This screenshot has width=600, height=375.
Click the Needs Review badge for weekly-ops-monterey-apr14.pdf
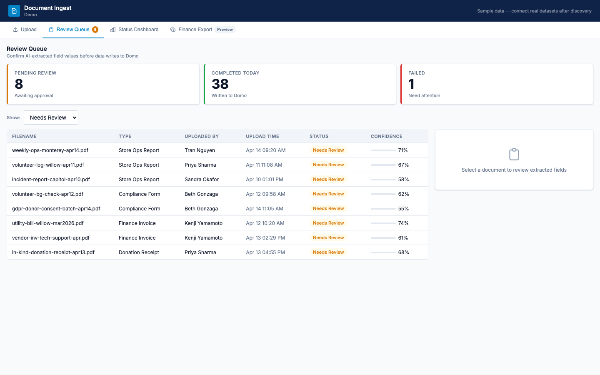point(328,150)
